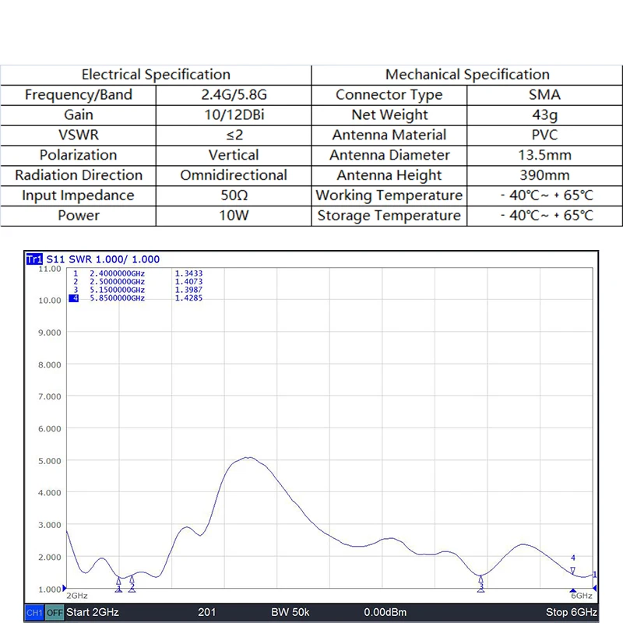This screenshot has width=623, height=623.
Task: Click Start 2GHz in status bar
Action: pos(93,612)
